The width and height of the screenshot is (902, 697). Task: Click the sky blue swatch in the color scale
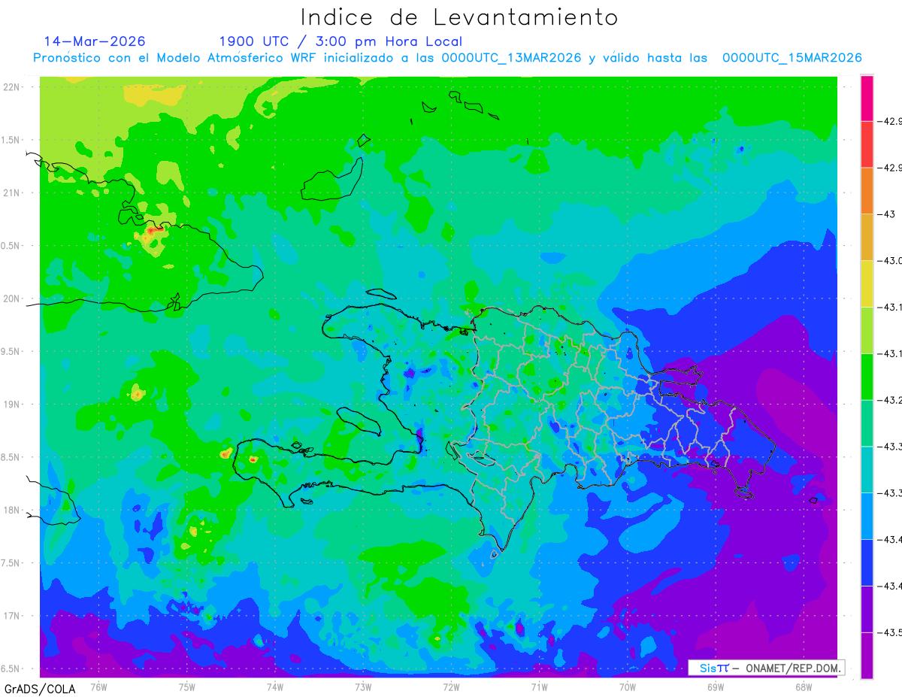[867, 516]
